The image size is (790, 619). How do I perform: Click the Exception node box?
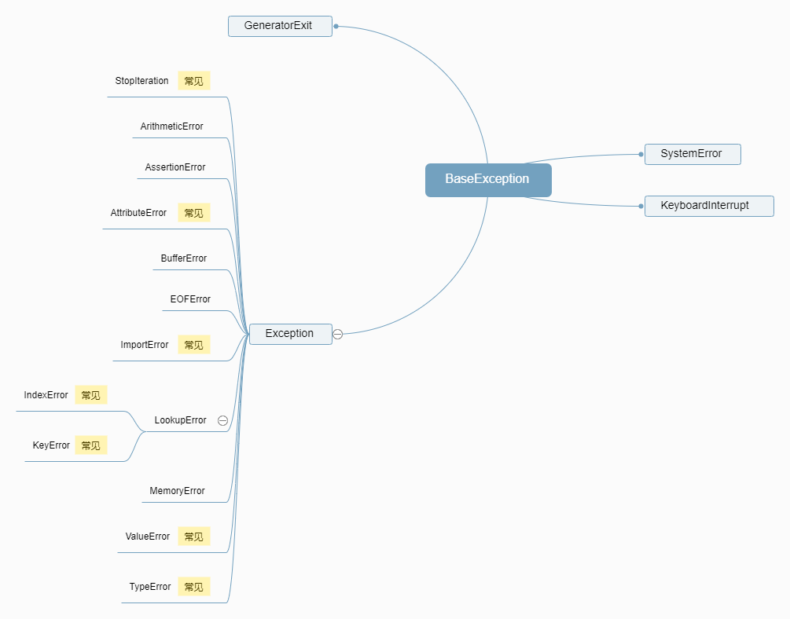coord(289,334)
